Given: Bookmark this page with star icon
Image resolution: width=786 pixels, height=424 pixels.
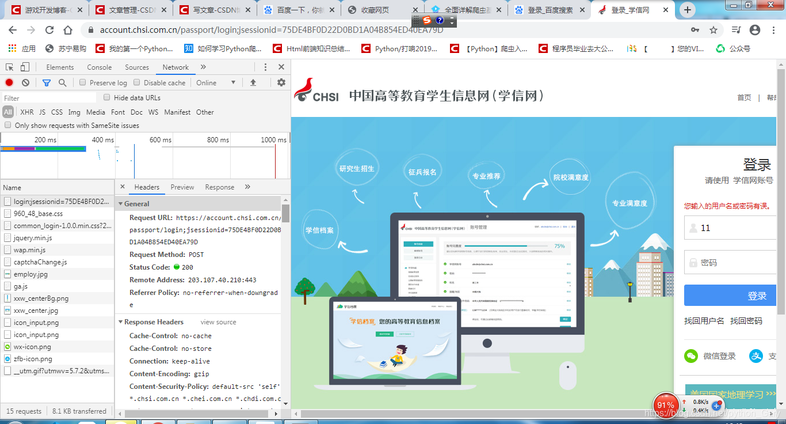Looking at the screenshot, I should tap(713, 30).
